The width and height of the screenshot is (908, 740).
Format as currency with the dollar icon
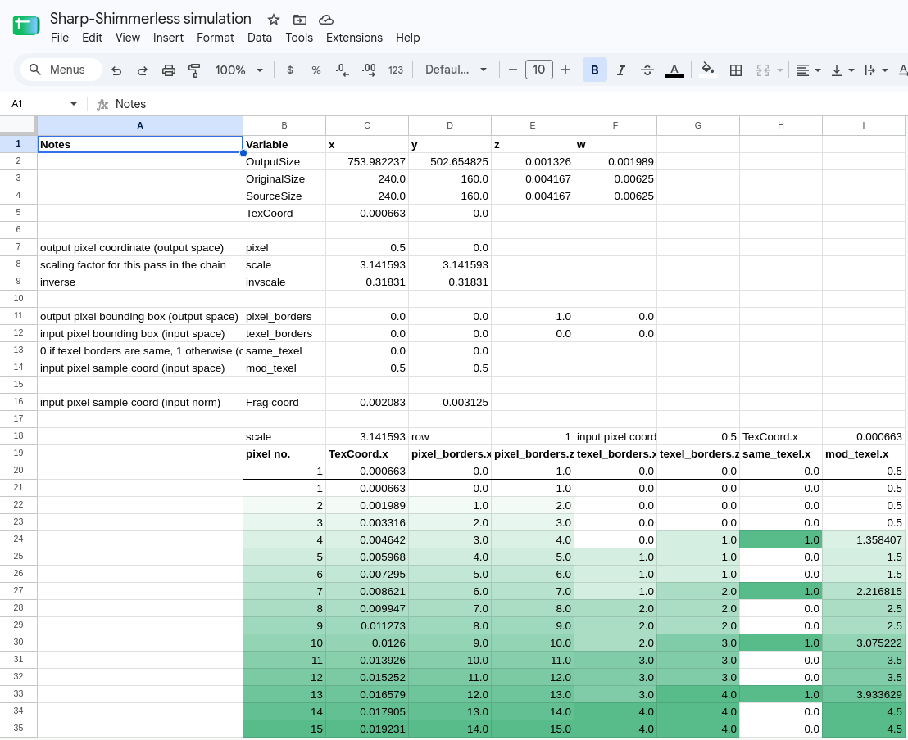point(290,70)
